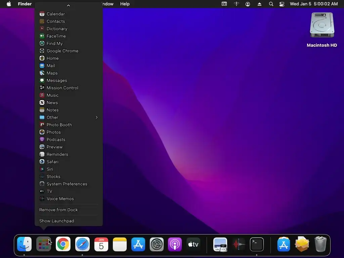The width and height of the screenshot is (344, 258).
Task: Select Home from the app list
Action: point(69,58)
